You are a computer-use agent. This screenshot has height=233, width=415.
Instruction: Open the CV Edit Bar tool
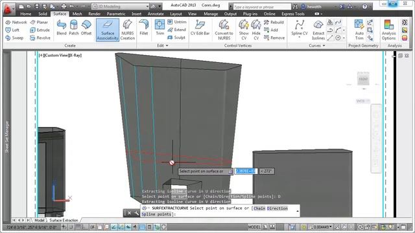click(x=200, y=27)
